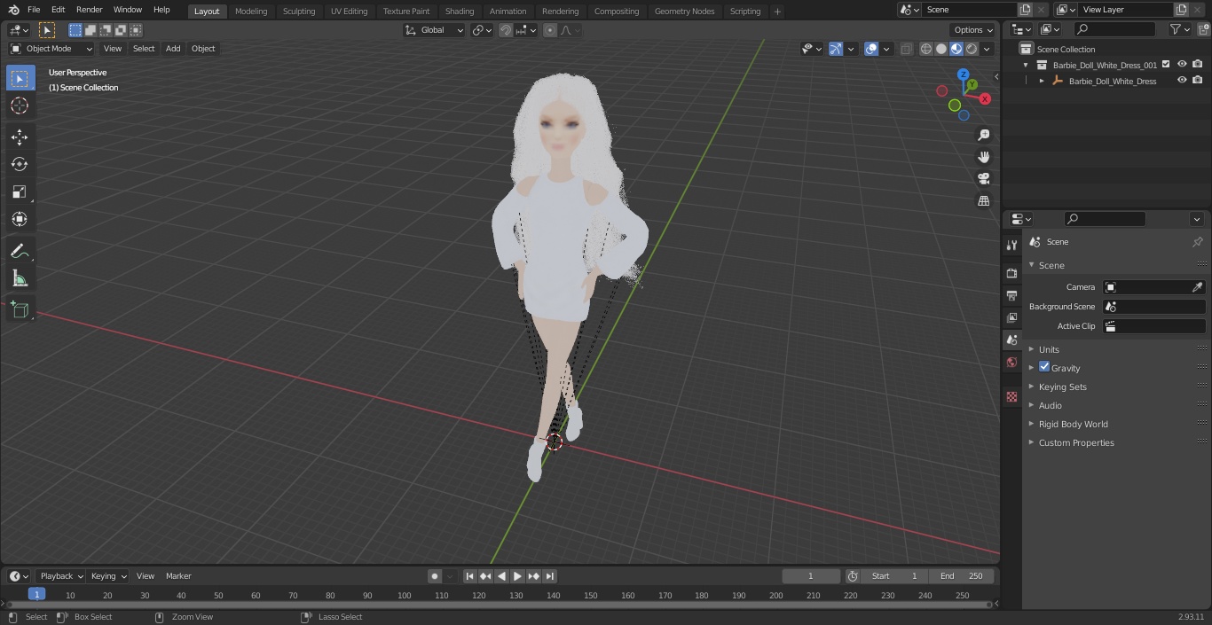Viewport: 1212px width, 625px height.
Task: Activate the Move tool
Action: [x=20, y=137]
